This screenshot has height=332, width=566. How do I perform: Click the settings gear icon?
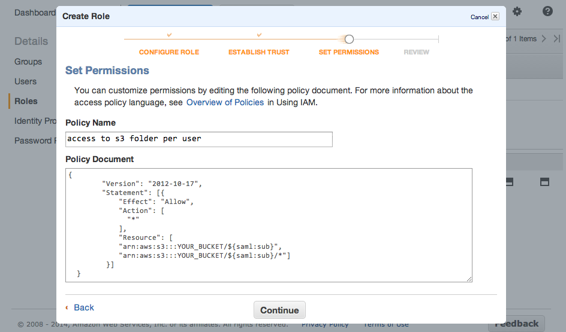(x=517, y=11)
